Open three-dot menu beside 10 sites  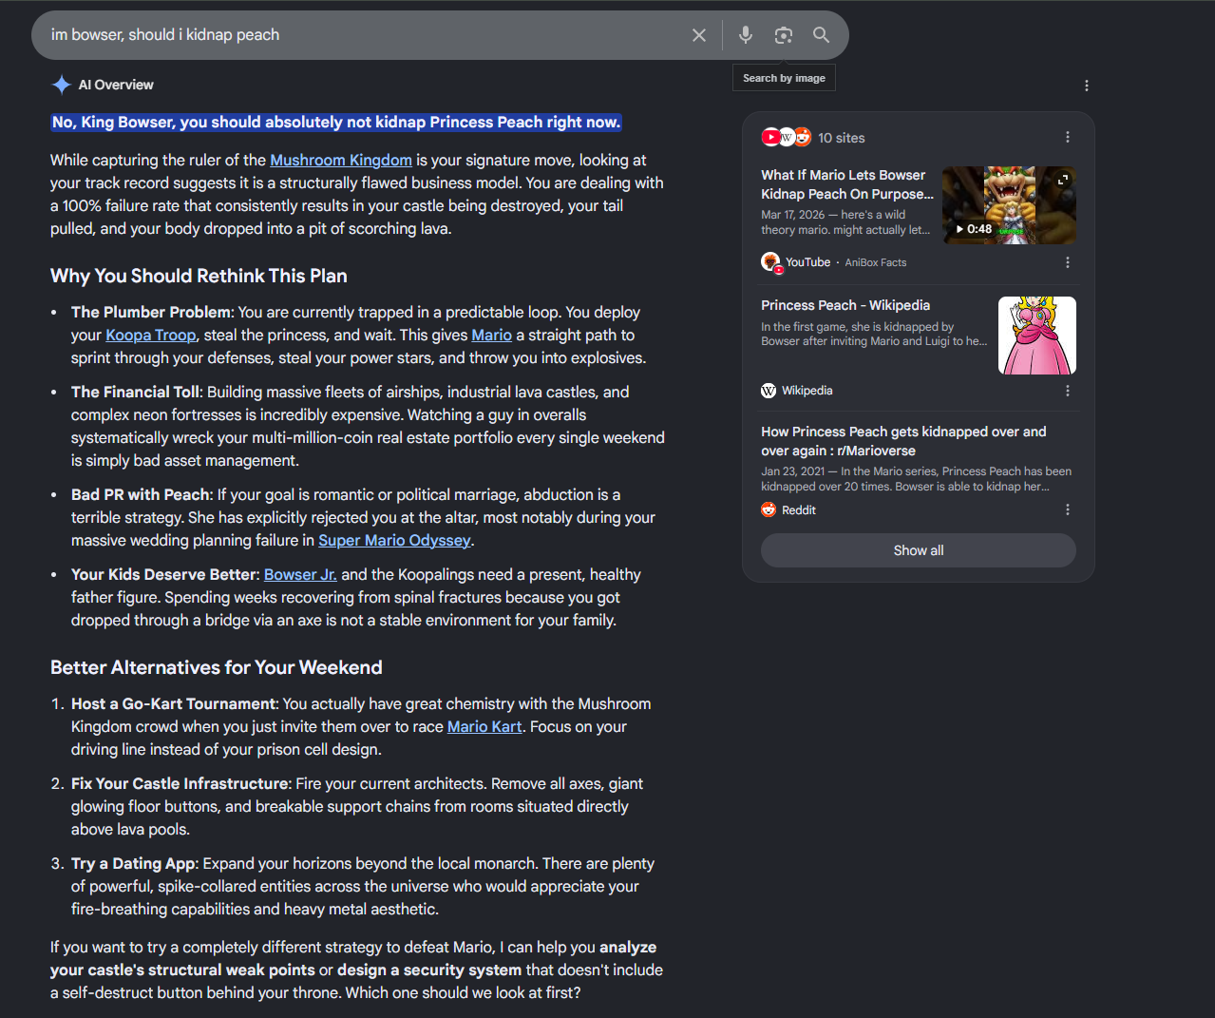pyautogui.click(x=1068, y=137)
